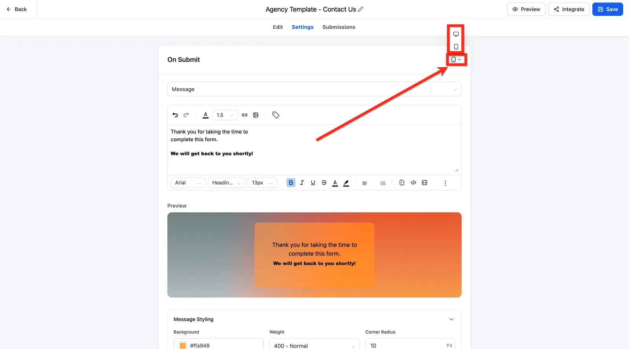Apply strikethrough formatting

pyautogui.click(x=324, y=183)
